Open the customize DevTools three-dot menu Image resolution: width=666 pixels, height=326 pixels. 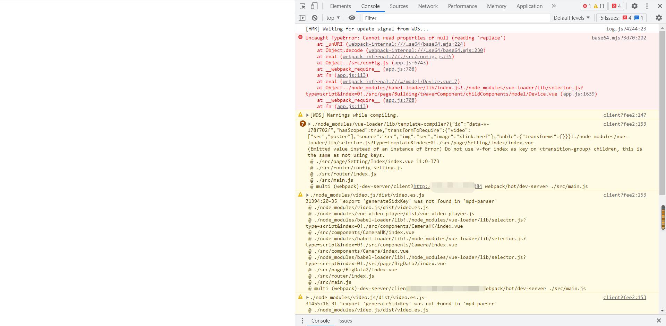click(647, 6)
